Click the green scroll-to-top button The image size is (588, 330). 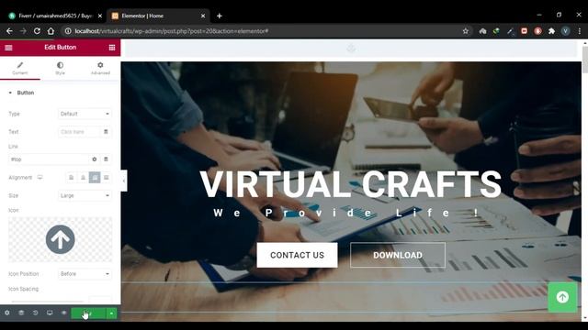562,297
